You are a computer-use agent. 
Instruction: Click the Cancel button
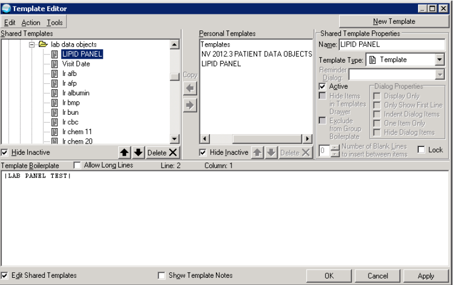coord(377,276)
